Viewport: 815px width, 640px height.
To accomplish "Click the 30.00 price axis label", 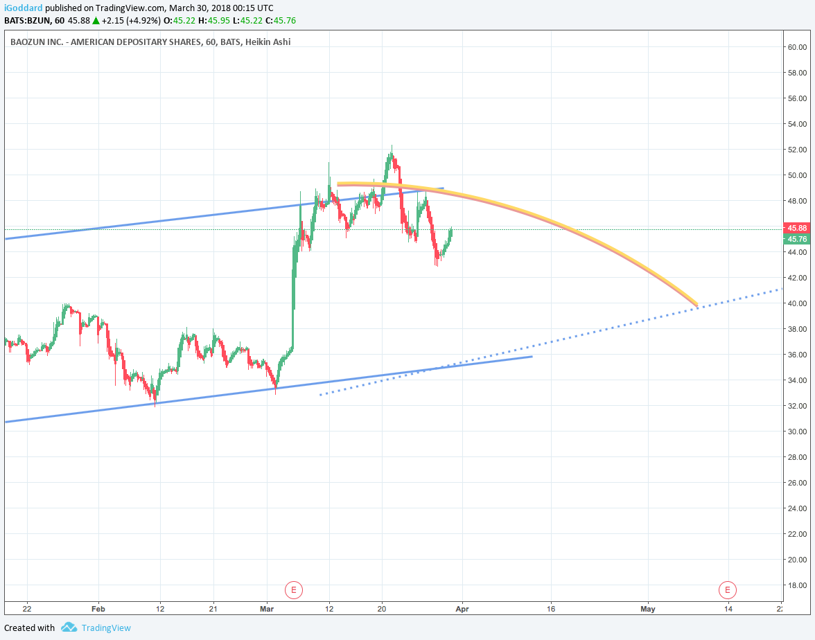I will 797,432.
